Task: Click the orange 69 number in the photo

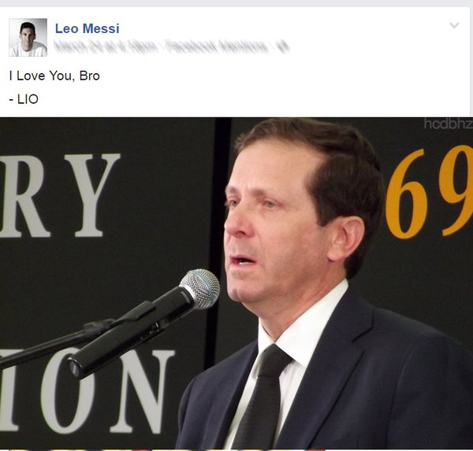Action: tap(429, 192)
